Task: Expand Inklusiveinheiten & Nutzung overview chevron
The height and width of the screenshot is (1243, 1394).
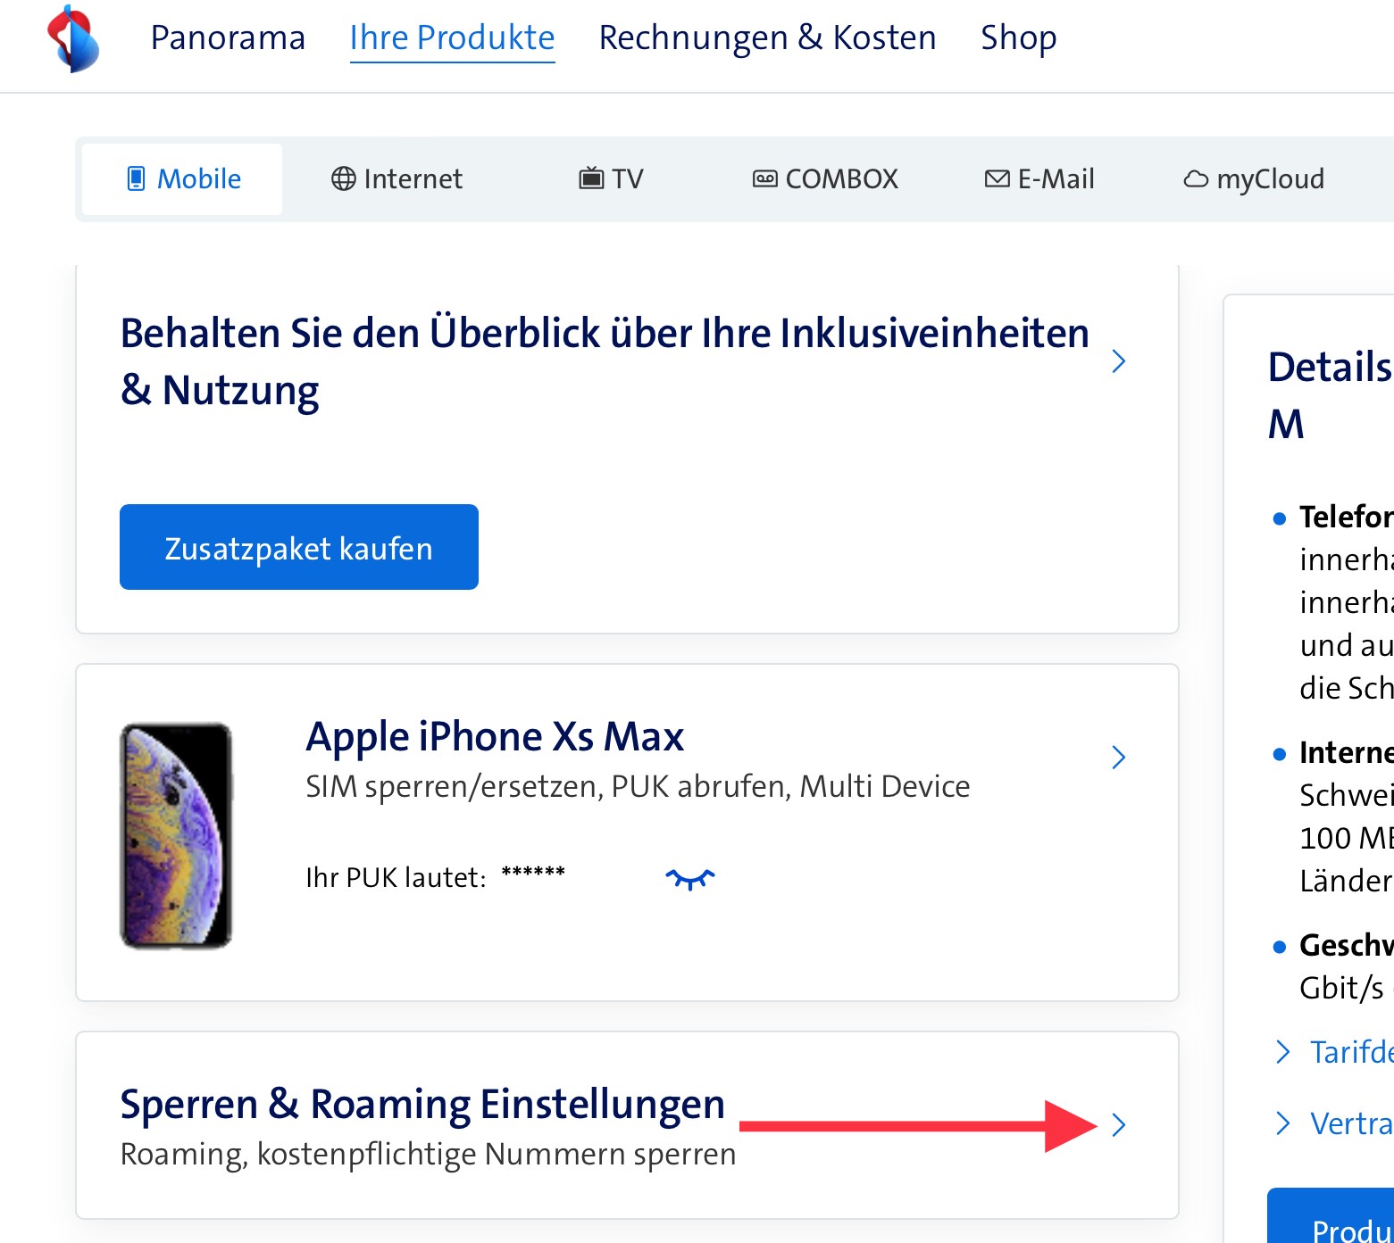Action: [x=1118, y=361]
